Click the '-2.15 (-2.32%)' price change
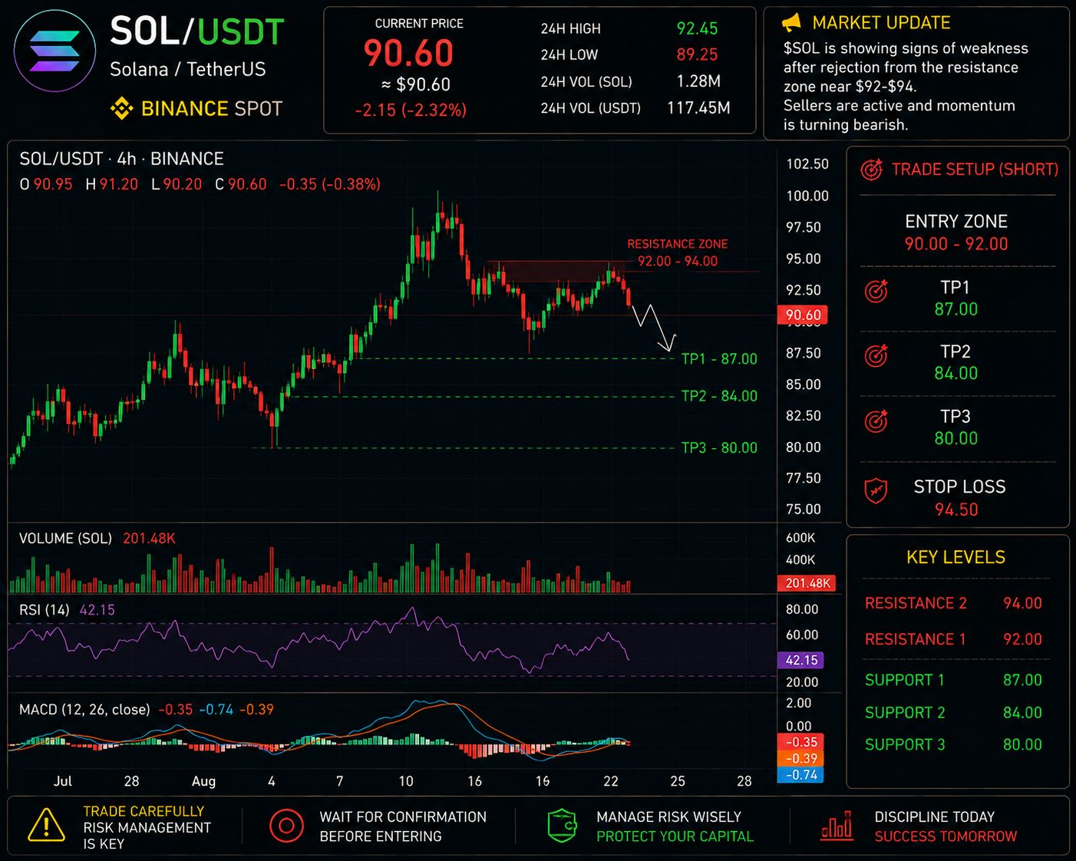Viewport: 1076px width, 861px height. pyautogui.click(x=411, y=110)
